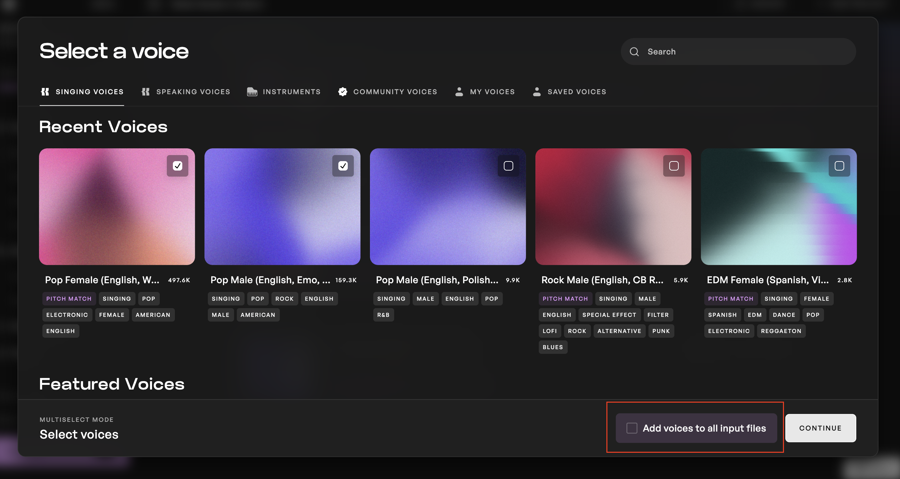Click the EDM tag
This screenshot has height=479, width=900.
tap(755, 315)
